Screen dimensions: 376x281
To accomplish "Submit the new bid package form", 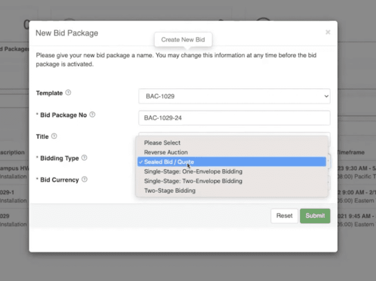I will (315, 216).
